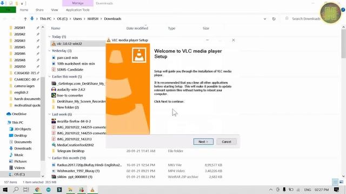Open the Home ribbon tab
This screenshot has width=346, height=194.
click(x=24, y=10)
